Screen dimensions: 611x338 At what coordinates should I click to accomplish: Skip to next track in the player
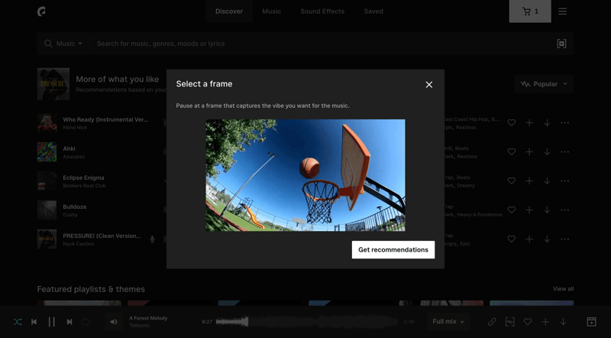tap(69, 322)
